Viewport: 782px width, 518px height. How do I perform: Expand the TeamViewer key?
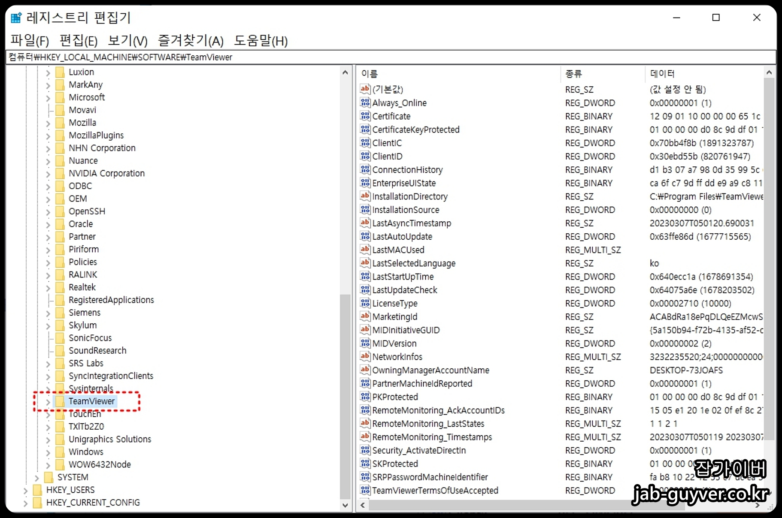pos(48,402)
